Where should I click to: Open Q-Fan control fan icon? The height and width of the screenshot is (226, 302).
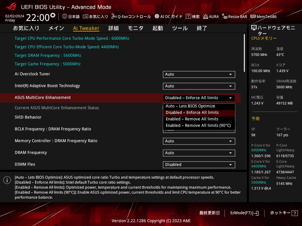[x=114, y=16]
